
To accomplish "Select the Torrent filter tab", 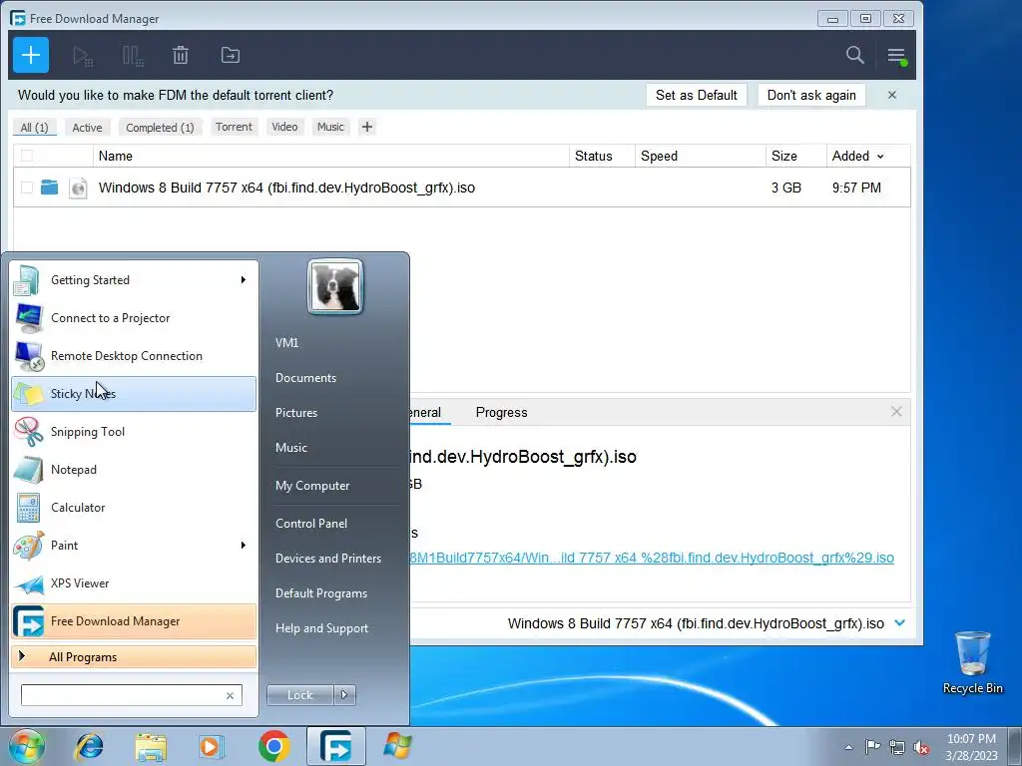I will (234, 127).
